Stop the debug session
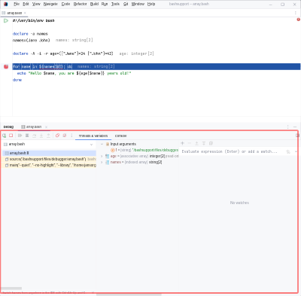Viewport: 301px width, 296px height. pos(11,136)
